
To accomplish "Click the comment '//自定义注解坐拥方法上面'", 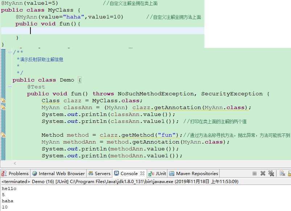I will coord(174,17).
